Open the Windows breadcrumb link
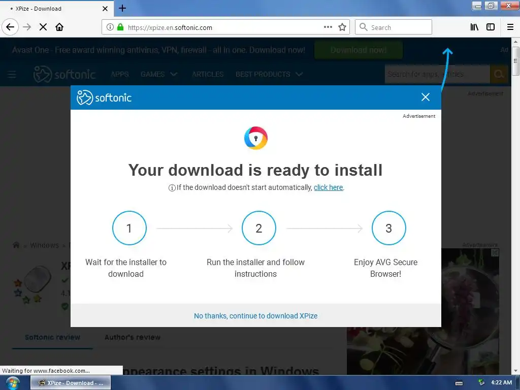Screen dimensions: 520x390 coord(44,245)
